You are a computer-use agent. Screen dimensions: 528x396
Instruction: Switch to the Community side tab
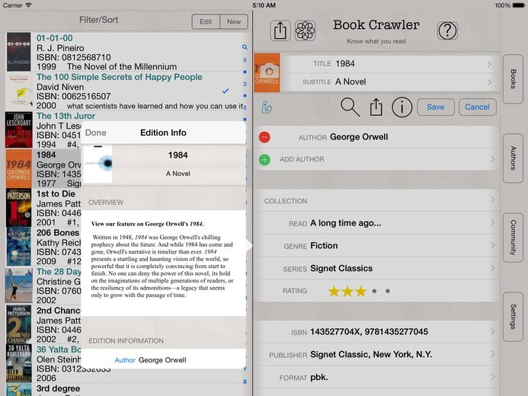tap(513, 238)
